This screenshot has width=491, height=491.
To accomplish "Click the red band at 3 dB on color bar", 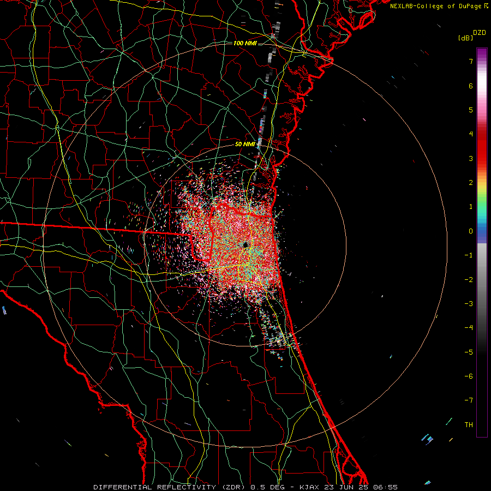I will (x=482, y=158).
